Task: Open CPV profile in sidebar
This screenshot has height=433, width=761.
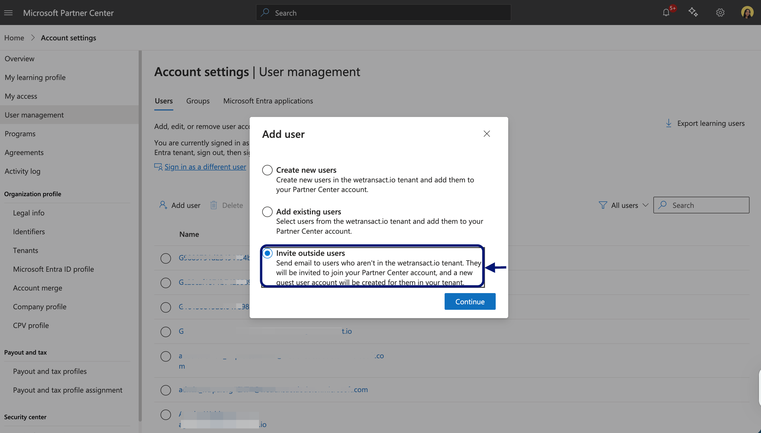Action: tap(31, 325)
